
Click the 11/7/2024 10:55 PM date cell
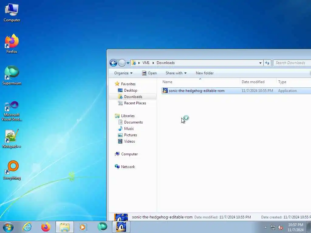257,91
